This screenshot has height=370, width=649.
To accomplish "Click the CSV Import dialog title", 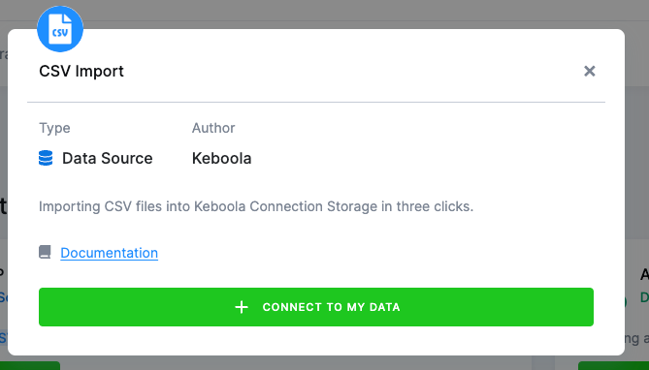I will (81, 71).
